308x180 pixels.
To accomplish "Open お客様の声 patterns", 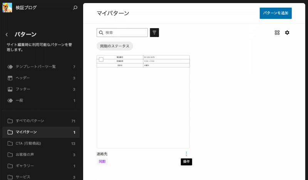I will coord(41,155).
